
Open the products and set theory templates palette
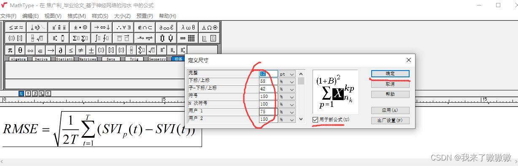pos(166,38)
